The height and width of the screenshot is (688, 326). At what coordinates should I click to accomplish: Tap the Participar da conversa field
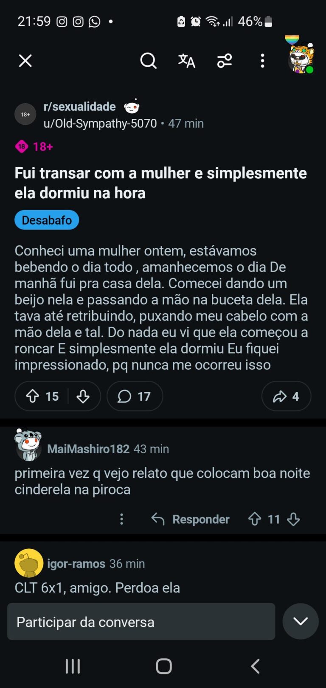tap(141, 622)
